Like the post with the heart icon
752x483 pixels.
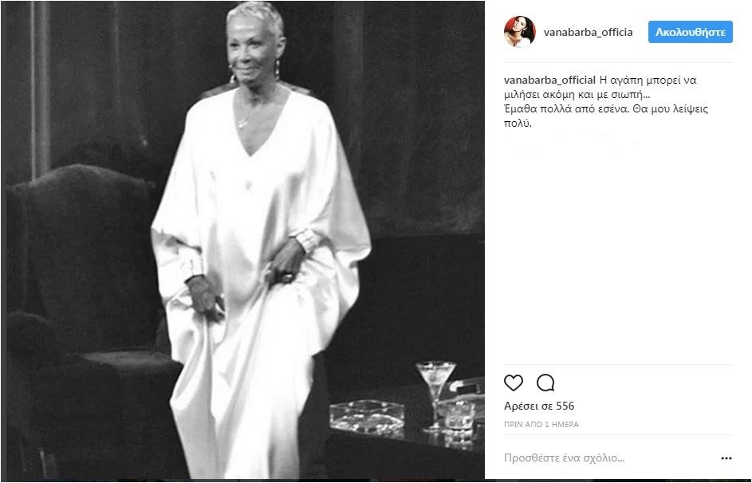pyautogui.click(x=514, y=383)
